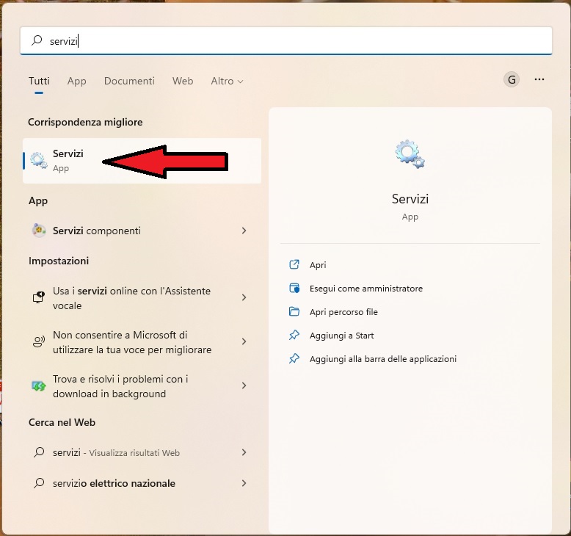
Task: Open 'servizi - Visualizza risultati Web' suggestion
Action: (x=142, y=452)
